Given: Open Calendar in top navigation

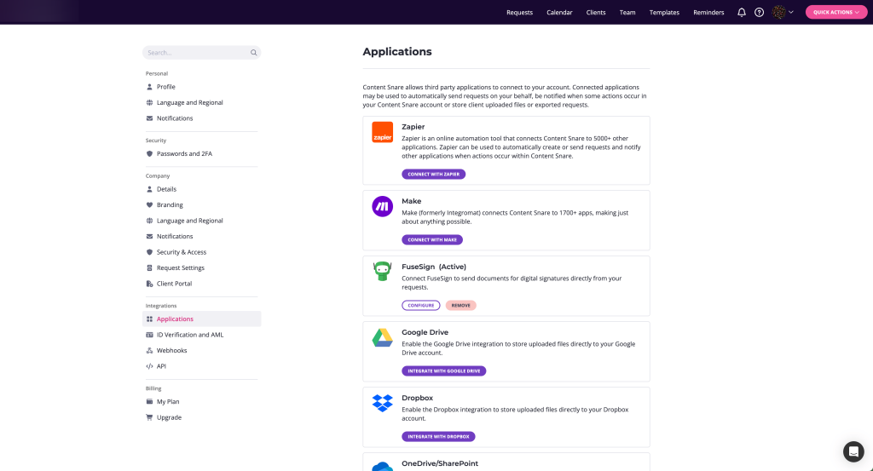Looking at the screenshot, I should (x=559, y=12).
